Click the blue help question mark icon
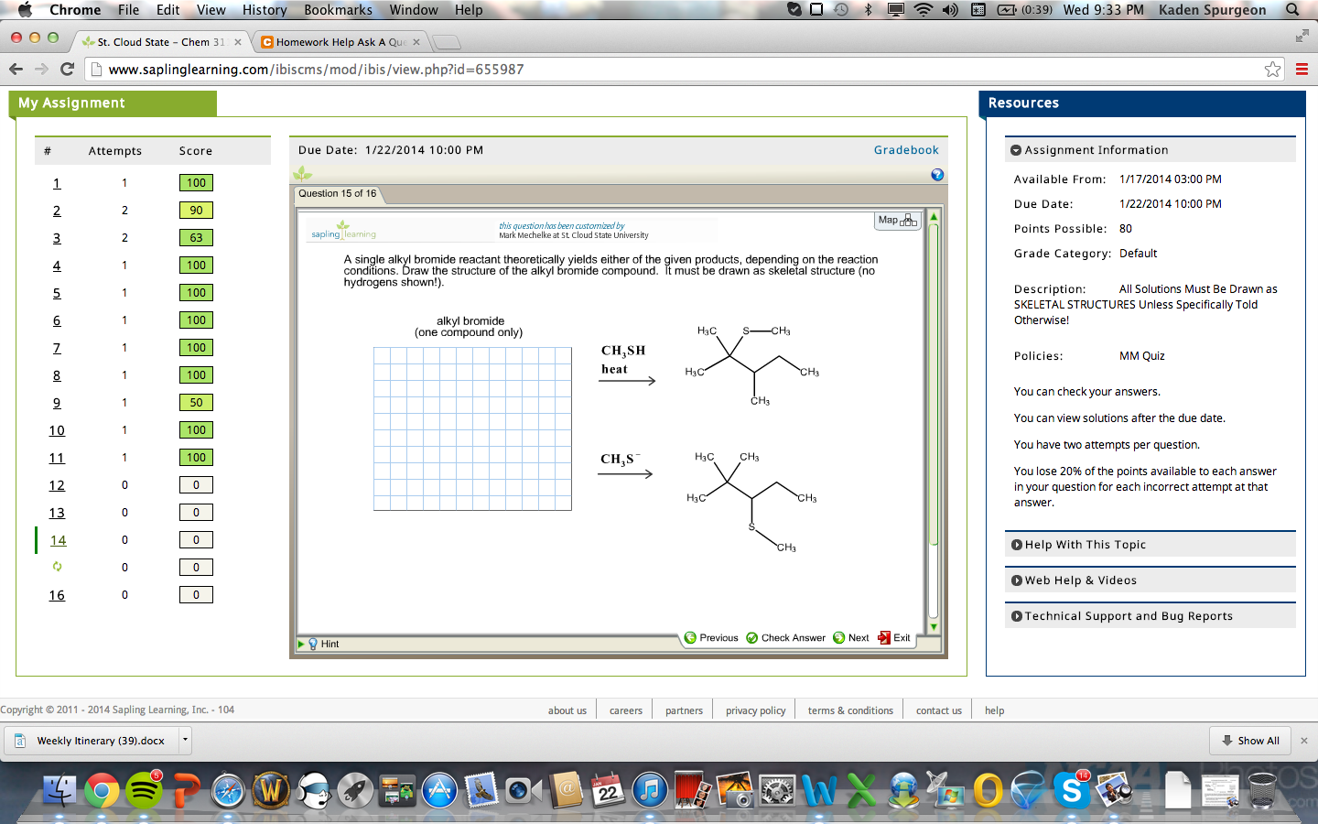This screenshot has height=824, width=1318. 936,174
